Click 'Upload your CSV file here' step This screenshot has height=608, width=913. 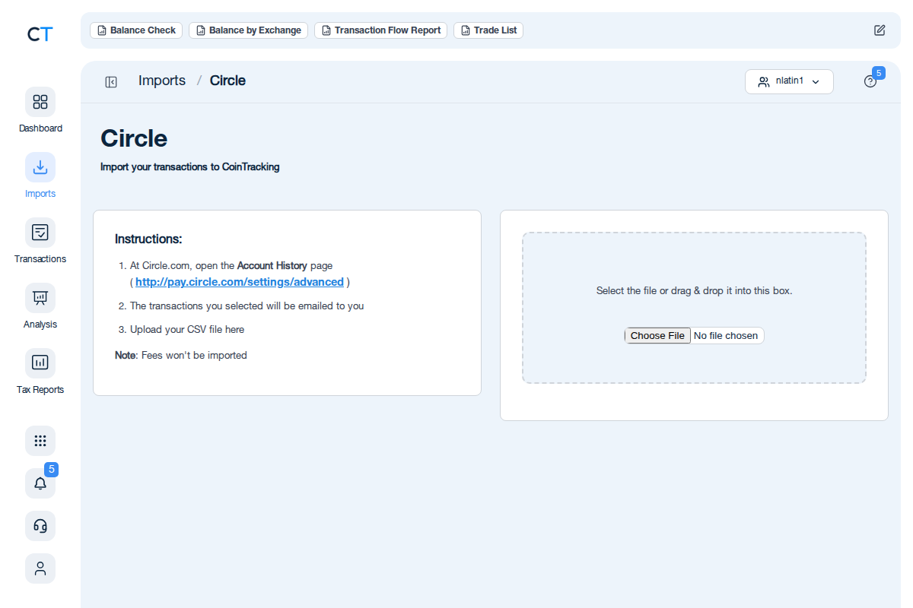click(187, 330)
